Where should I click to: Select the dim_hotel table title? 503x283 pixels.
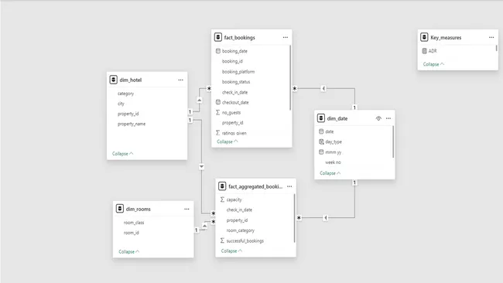131,80
